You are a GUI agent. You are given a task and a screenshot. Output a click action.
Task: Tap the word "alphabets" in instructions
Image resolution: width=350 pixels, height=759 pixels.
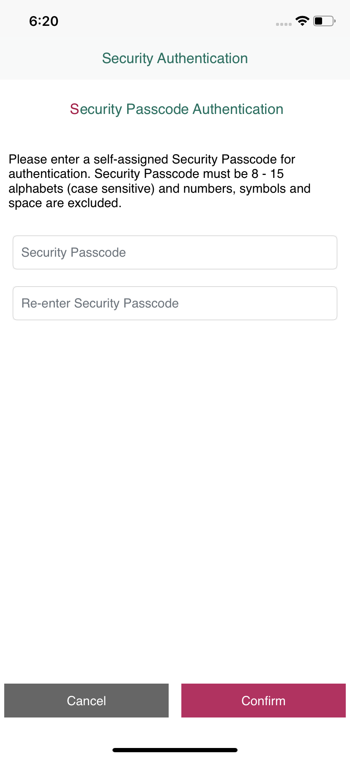click(36, 188)
